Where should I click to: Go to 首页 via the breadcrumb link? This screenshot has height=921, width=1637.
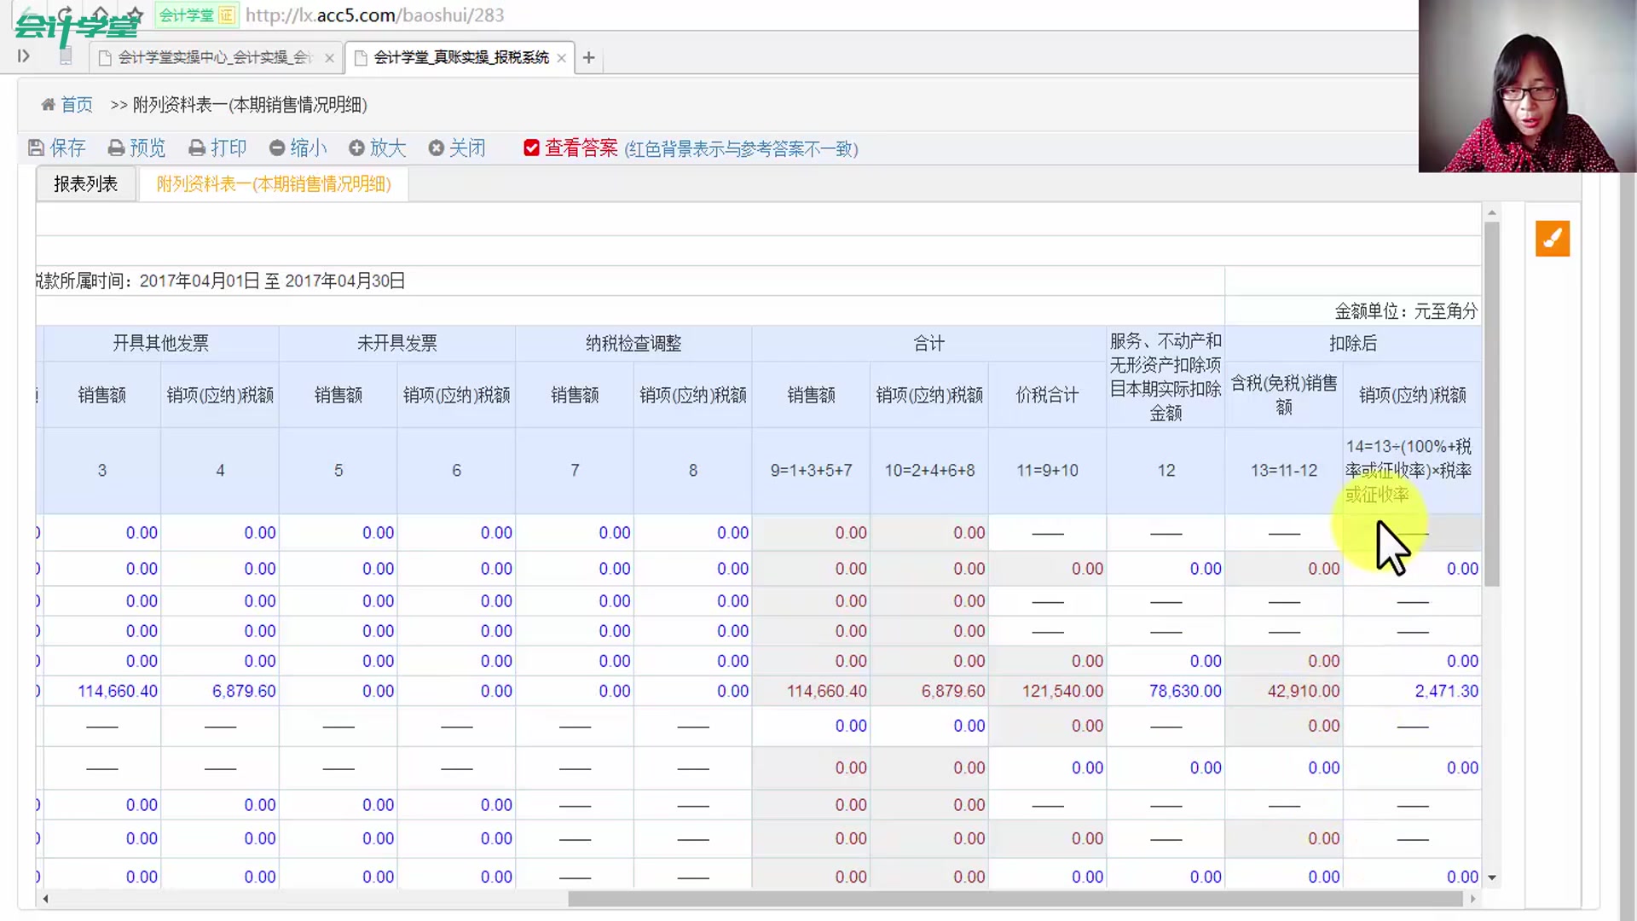76,104
